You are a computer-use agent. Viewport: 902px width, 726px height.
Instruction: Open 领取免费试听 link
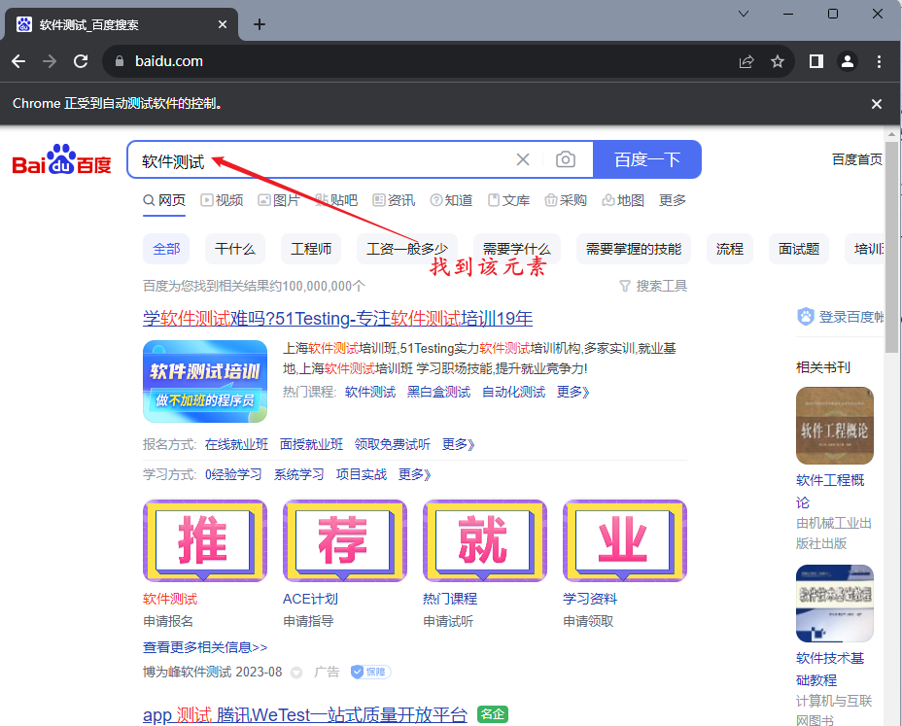point(393,445)
